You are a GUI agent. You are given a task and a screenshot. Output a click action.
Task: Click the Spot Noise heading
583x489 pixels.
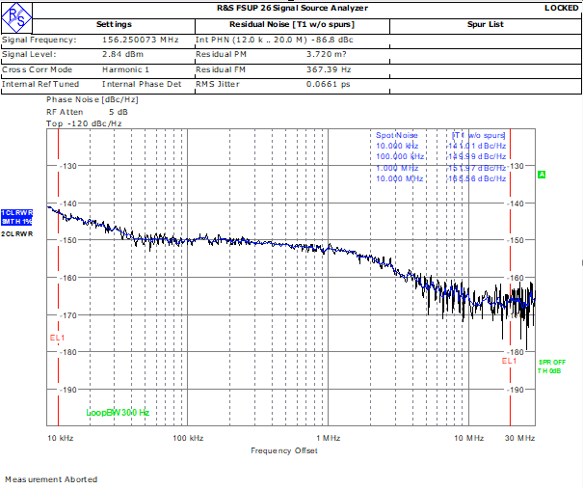tap(397, 135)
